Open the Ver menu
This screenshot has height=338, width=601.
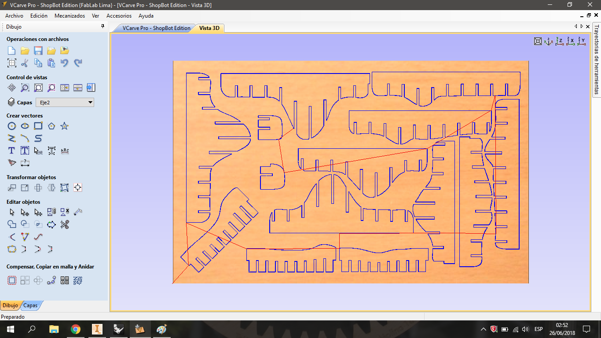[95, 15]
